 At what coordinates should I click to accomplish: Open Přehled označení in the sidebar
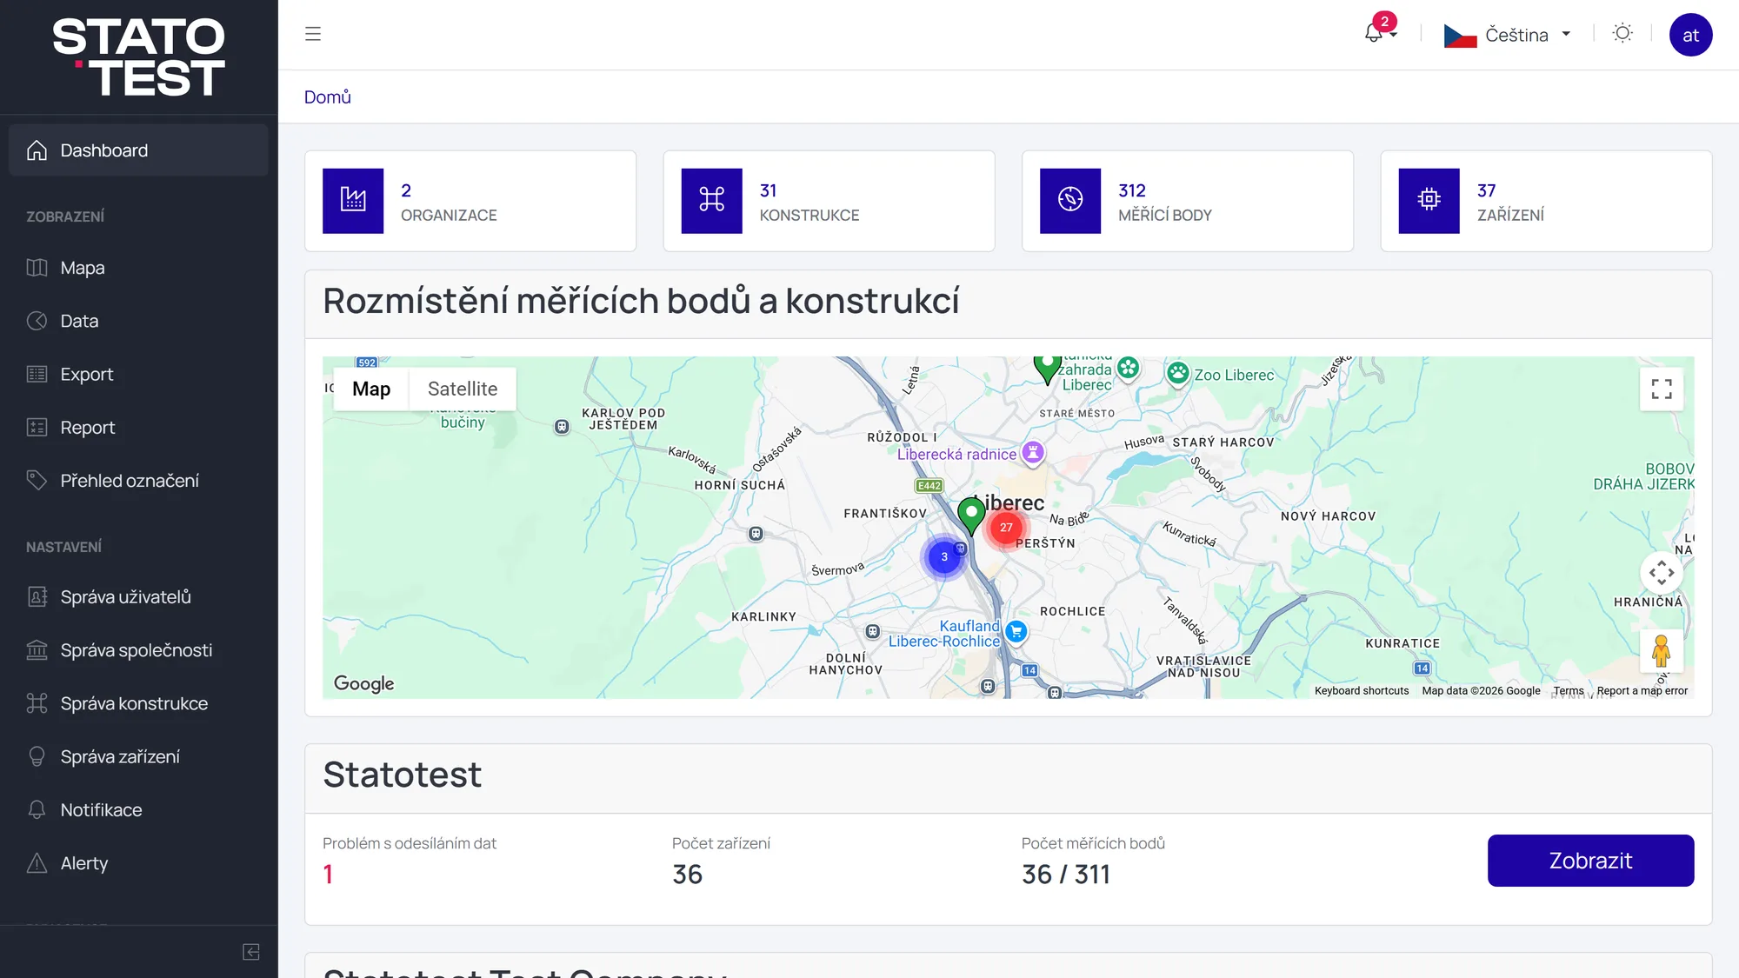point(138,481)
